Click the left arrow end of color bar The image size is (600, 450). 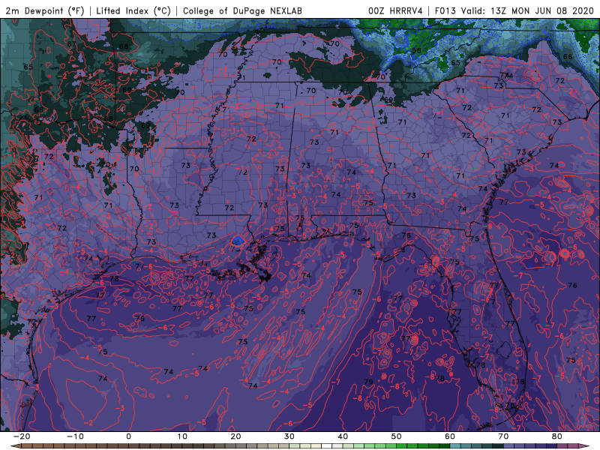tap(15, 446)
